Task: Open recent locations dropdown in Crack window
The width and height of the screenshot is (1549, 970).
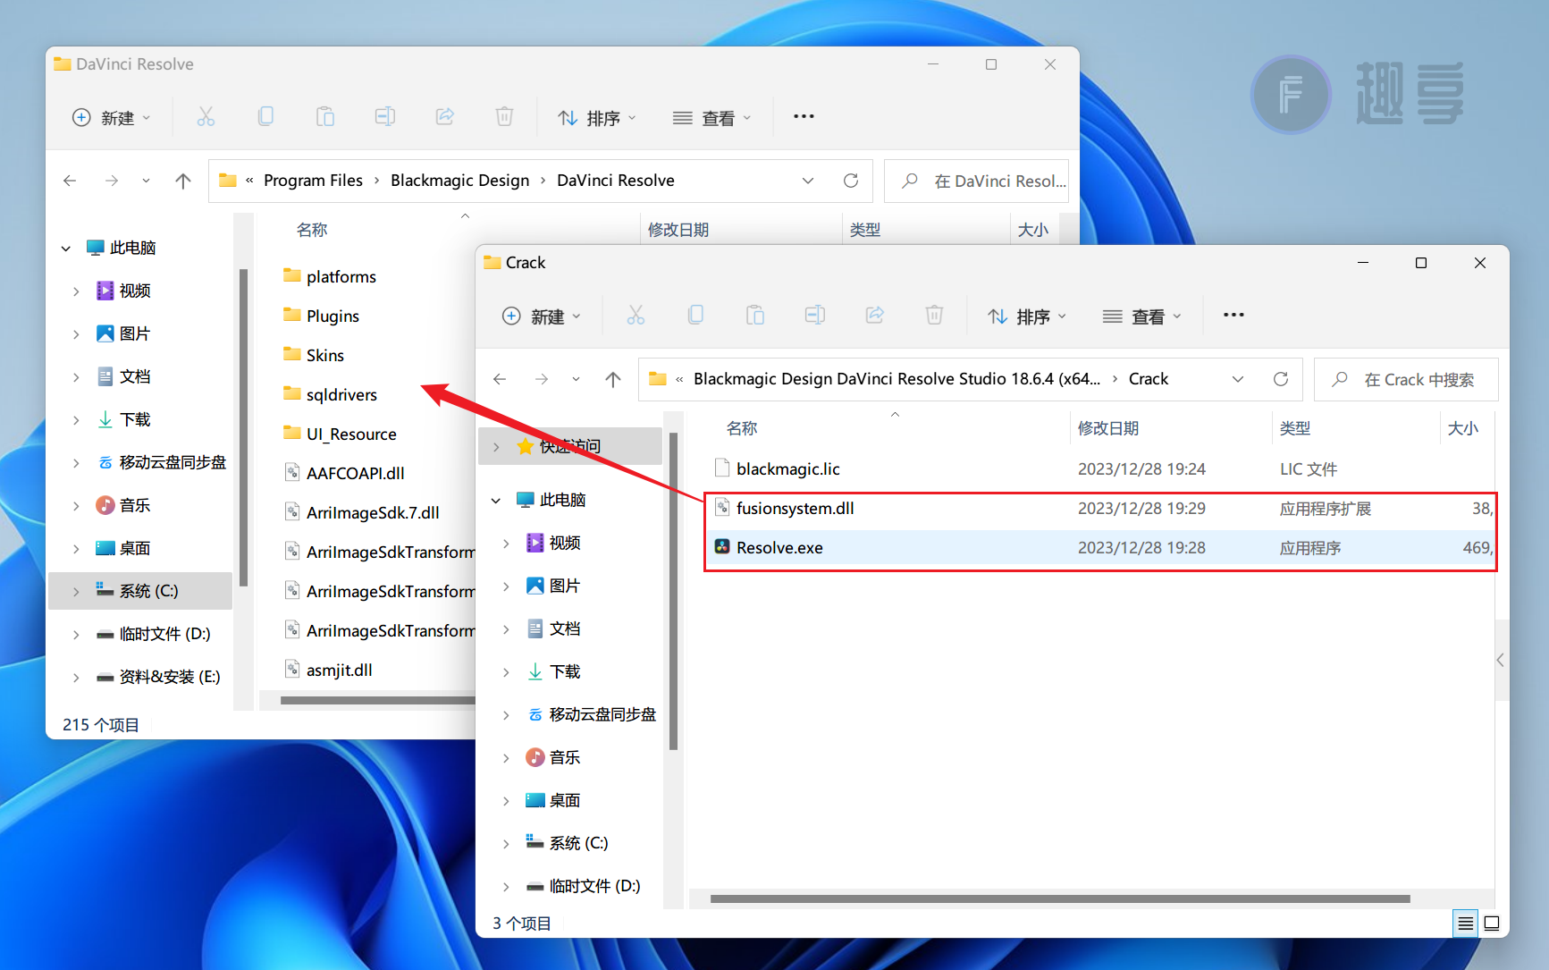Action: (576, 379)
